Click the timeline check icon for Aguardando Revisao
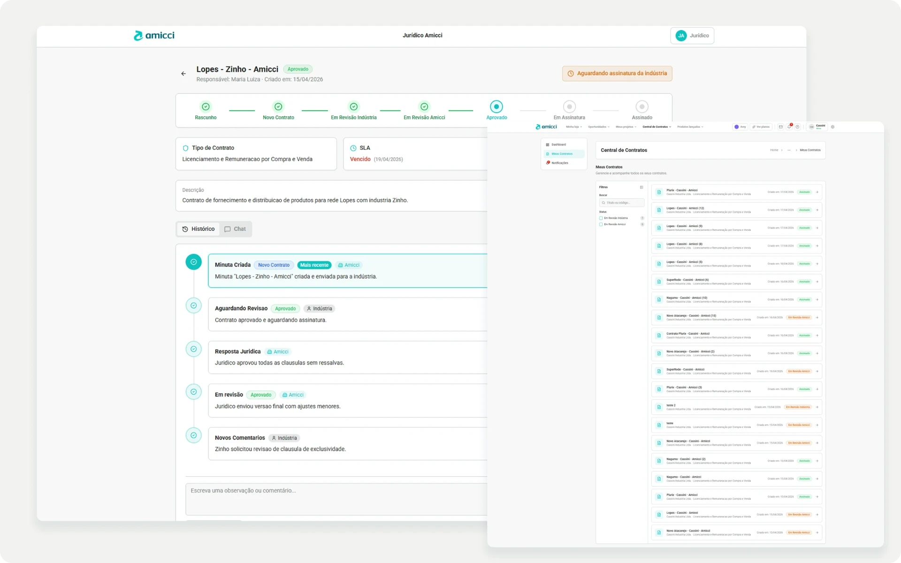 point(193,305)
